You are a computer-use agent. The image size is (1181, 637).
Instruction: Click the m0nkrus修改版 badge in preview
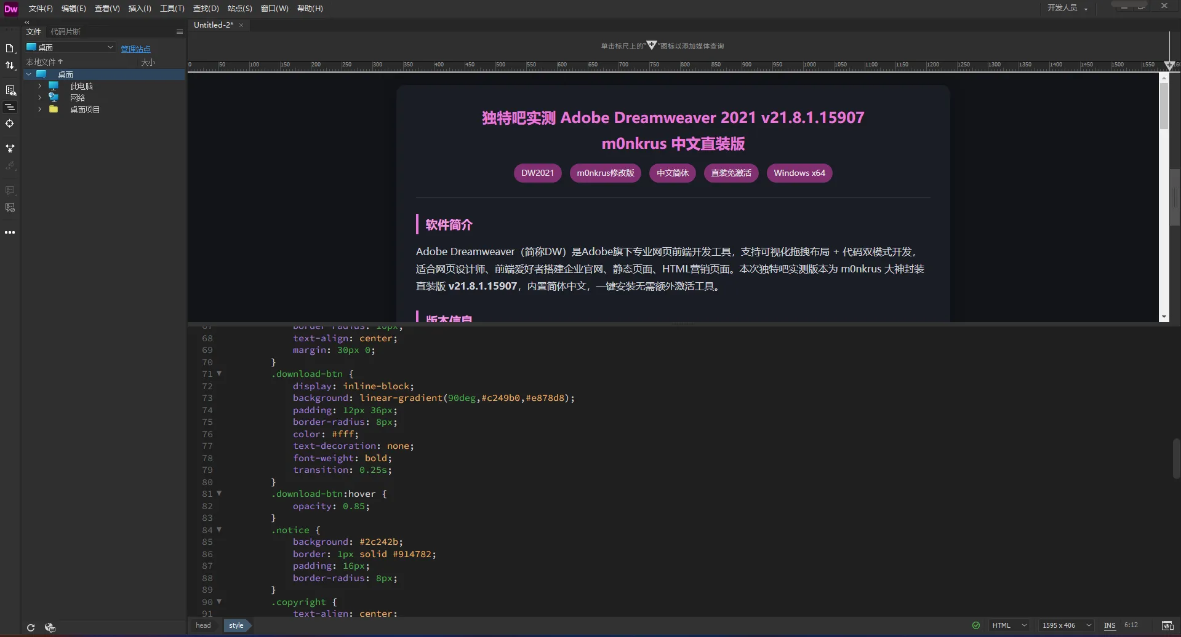point(606,173)
